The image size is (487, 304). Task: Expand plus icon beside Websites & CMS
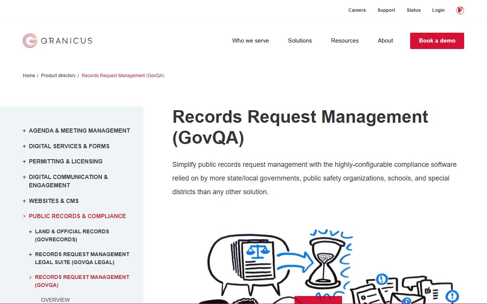[24, 201]
